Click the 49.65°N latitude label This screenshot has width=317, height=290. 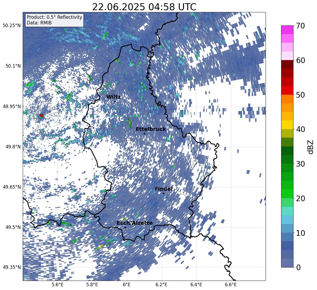click(x=12, y=187)
